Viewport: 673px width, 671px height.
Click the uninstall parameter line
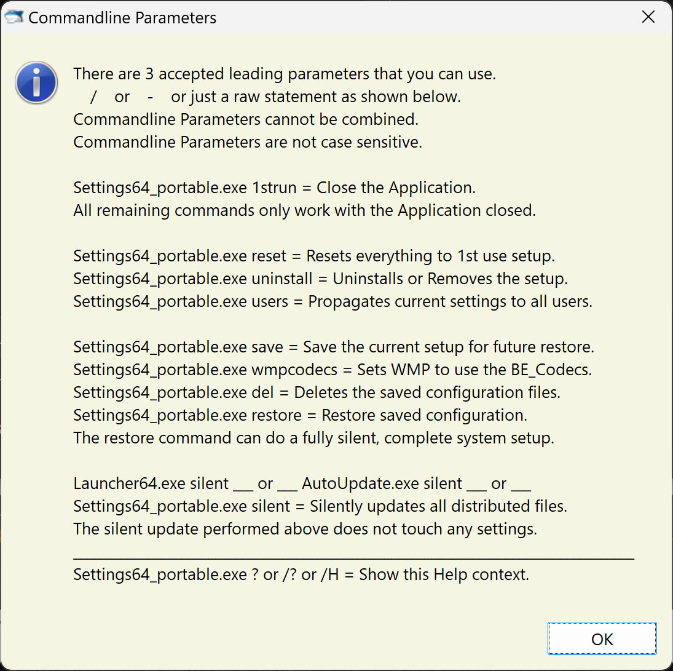(x=320, y=279)
